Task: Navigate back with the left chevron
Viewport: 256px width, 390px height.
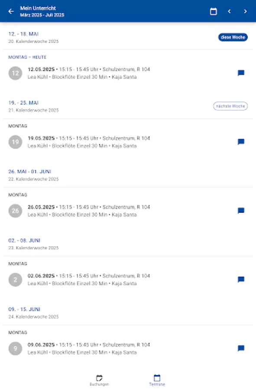Action: pos(229,11)
